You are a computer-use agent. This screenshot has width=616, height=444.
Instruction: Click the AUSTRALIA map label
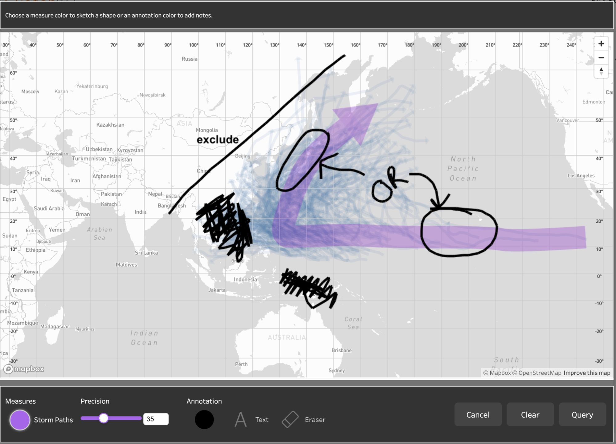tap(287, 337)
